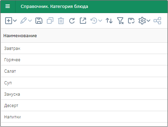
Task: Click the history clock icon
Action: (94, 21)
